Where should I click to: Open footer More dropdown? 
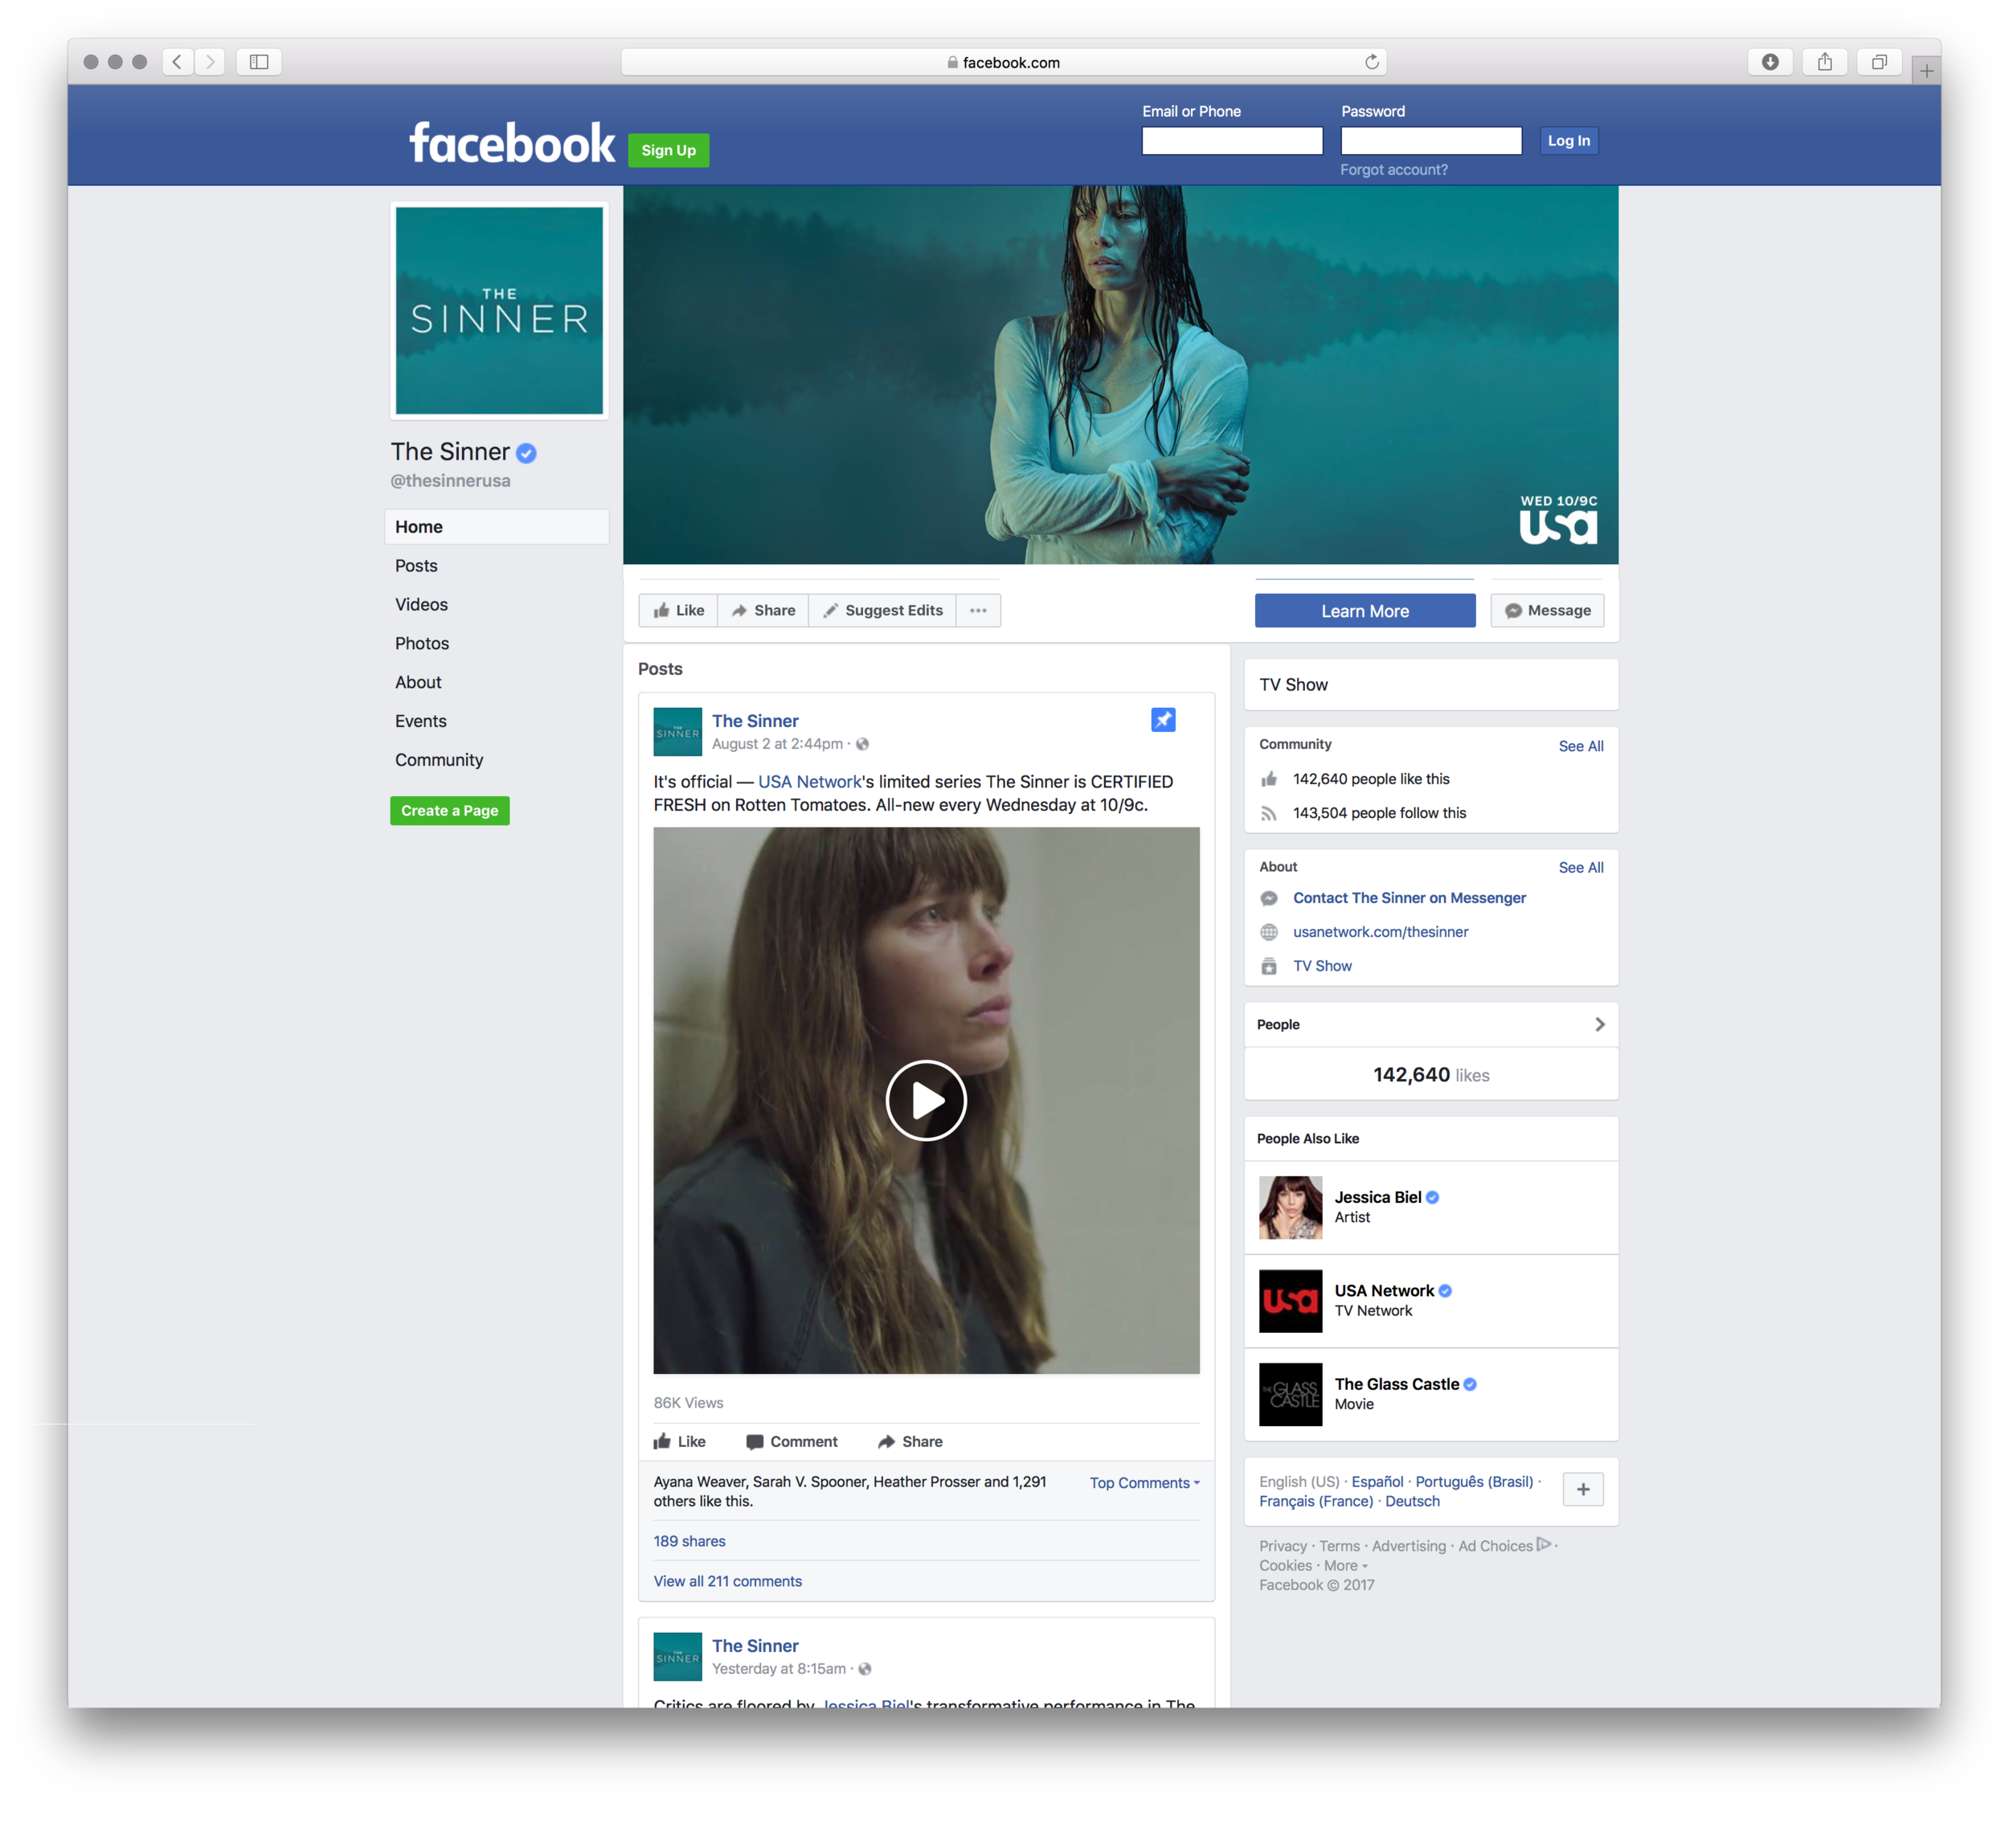(x=1345, y=1566)
